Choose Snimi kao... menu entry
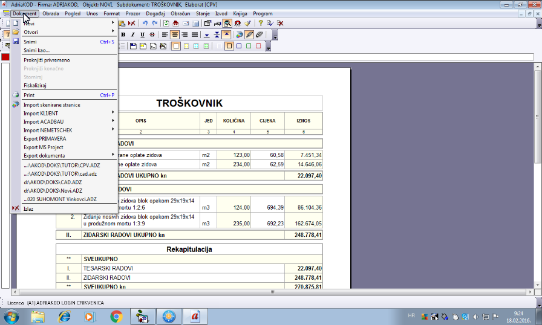This screenshot has width=542, height=325. (x=65, y=50)
